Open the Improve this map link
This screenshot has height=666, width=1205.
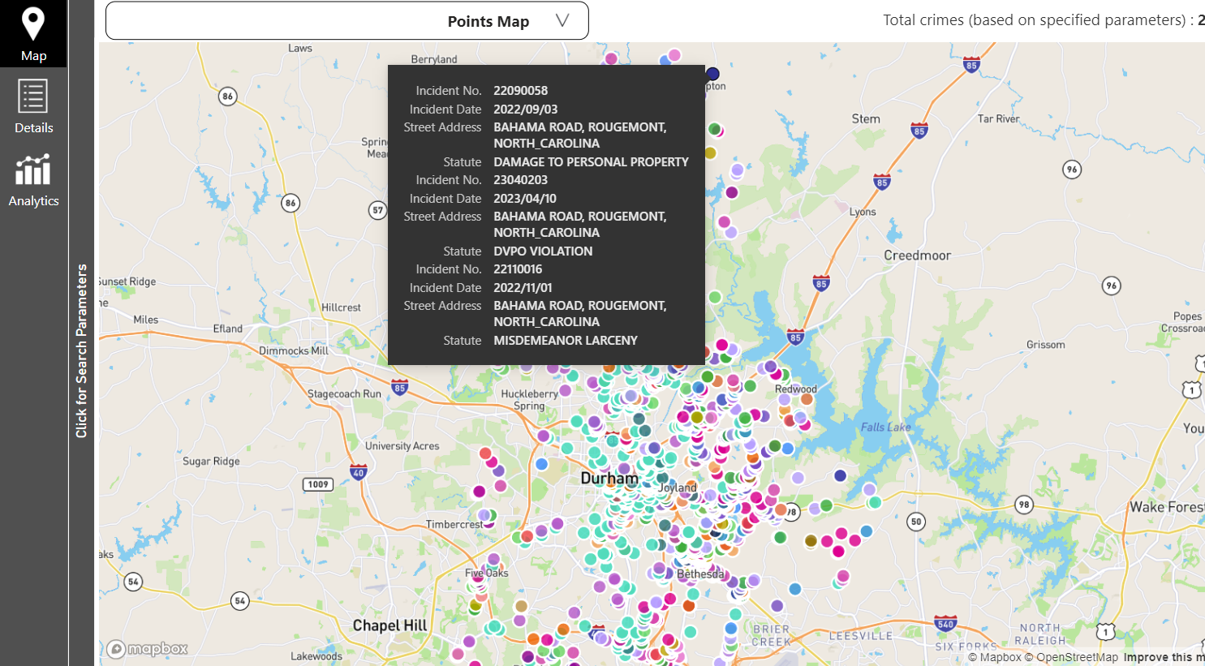click(1166, 657)
